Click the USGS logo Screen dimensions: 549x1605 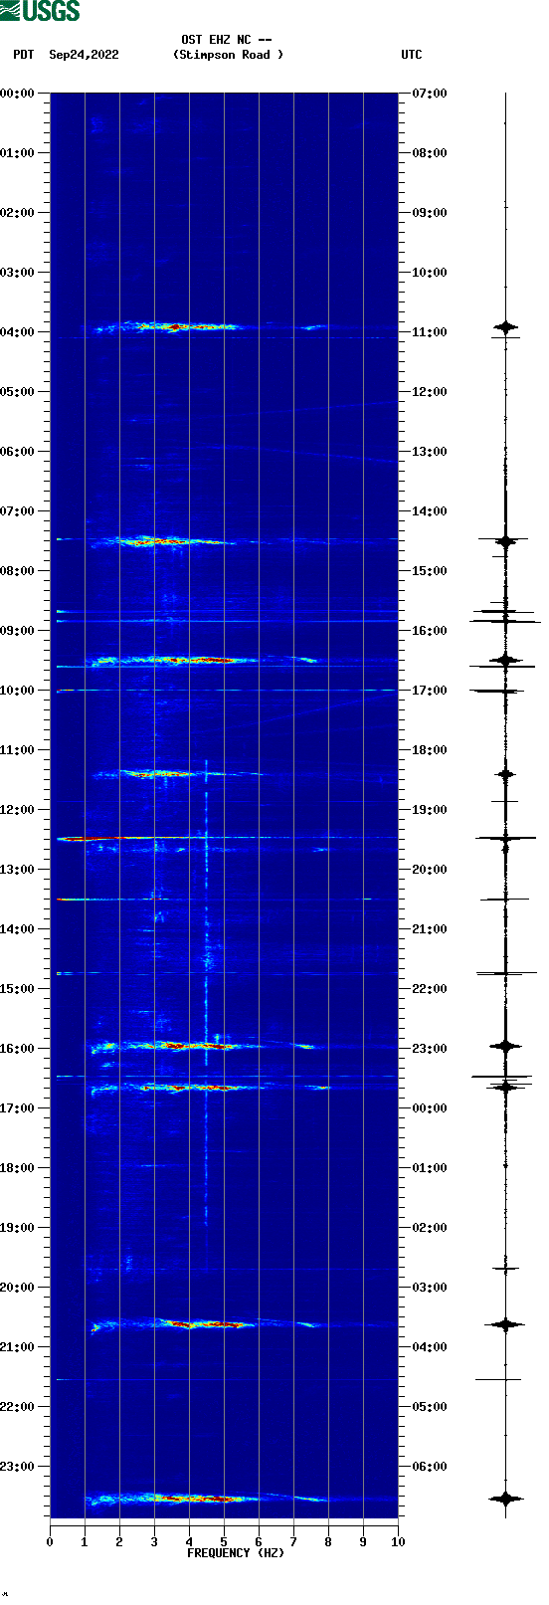(40, 11)
